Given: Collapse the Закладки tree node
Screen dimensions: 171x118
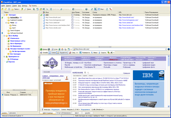Looking at the screenshot, I should [4, 15].
